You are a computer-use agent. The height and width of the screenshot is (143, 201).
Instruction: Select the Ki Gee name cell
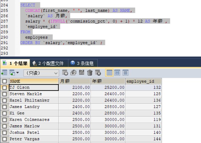pos(34,113)
